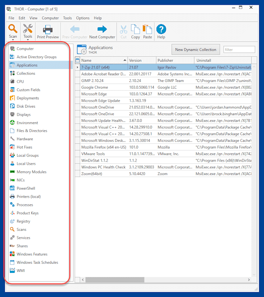Open the Tools wrench toolbar icon
The height and width of the screenshot is (297, 264).
[28, 29]
